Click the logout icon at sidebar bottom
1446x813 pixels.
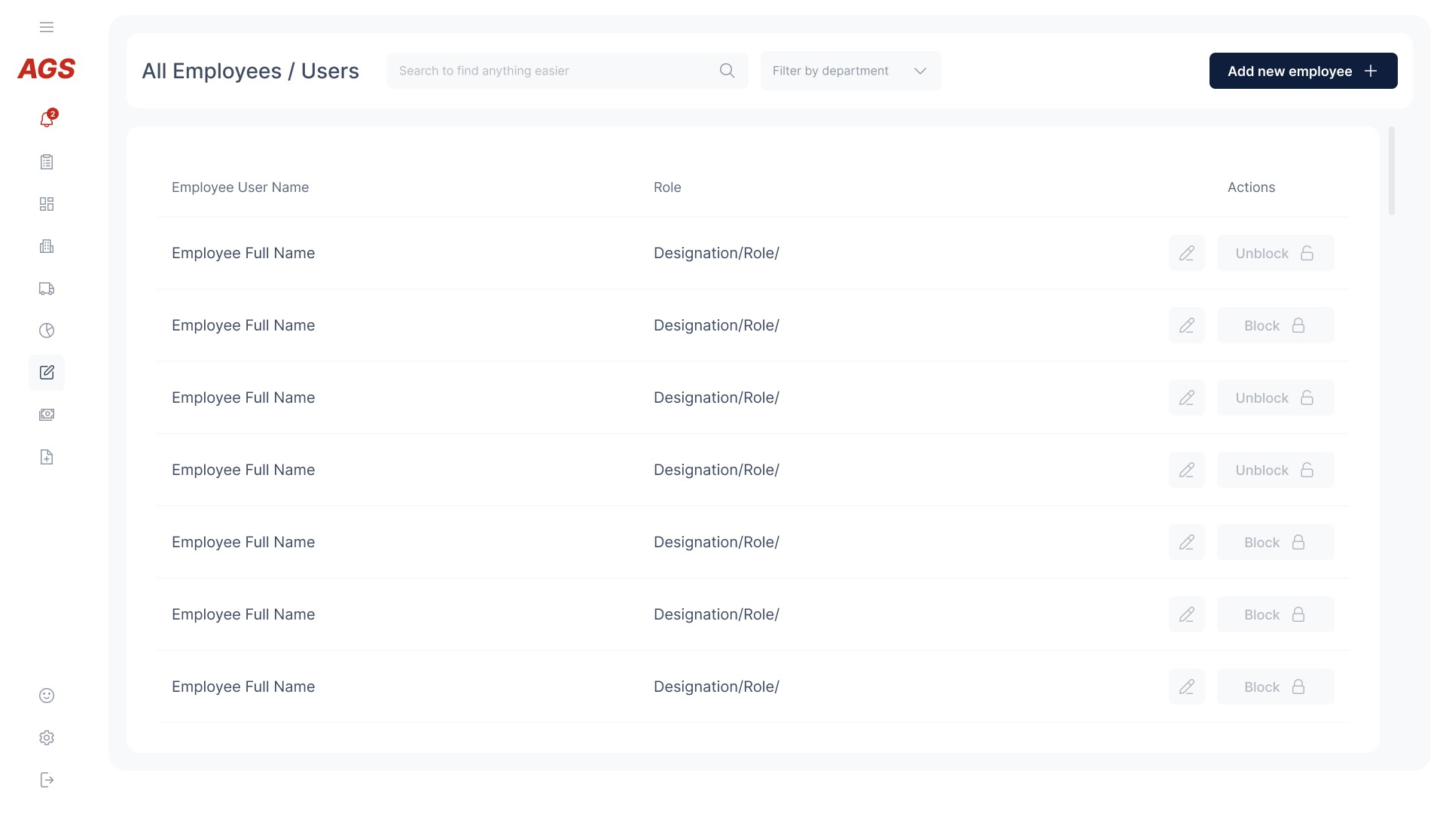click(47, 780)
